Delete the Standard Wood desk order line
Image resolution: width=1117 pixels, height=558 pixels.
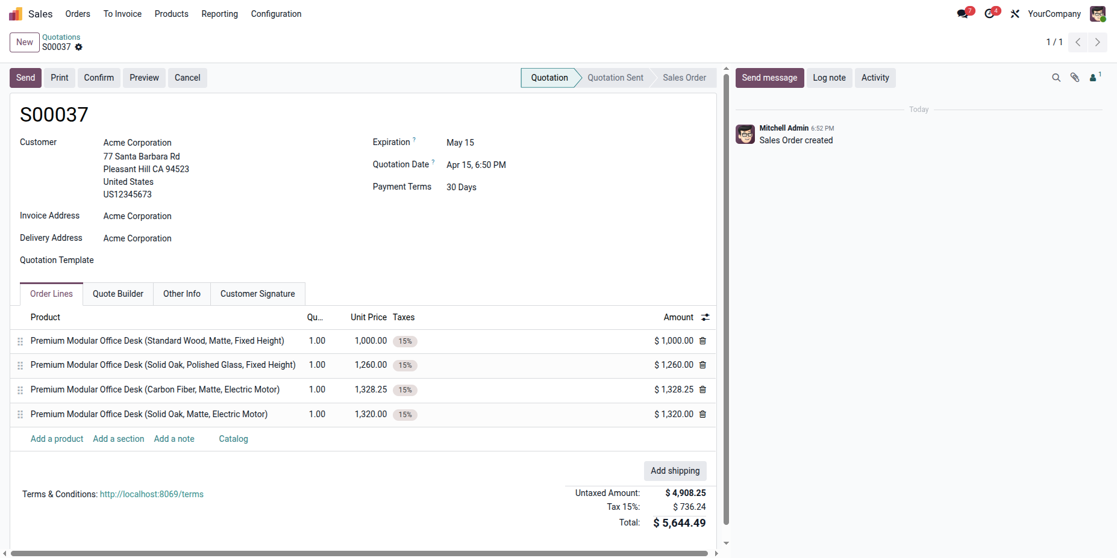pyautogui.click(x=702, y=341)
